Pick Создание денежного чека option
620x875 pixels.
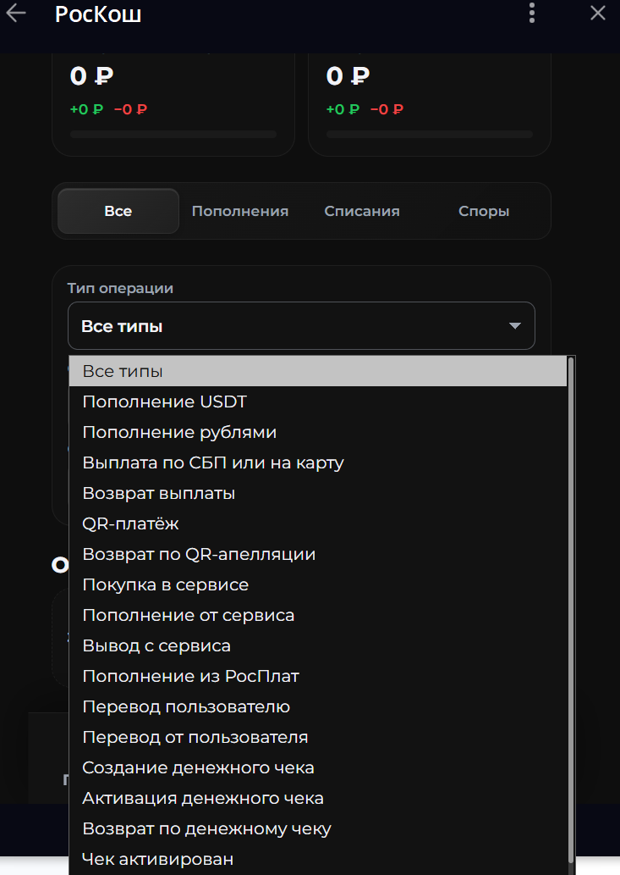(318, 768)
